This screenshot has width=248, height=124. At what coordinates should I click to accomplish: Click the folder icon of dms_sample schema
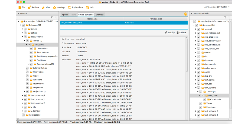(x=203, y=64)
